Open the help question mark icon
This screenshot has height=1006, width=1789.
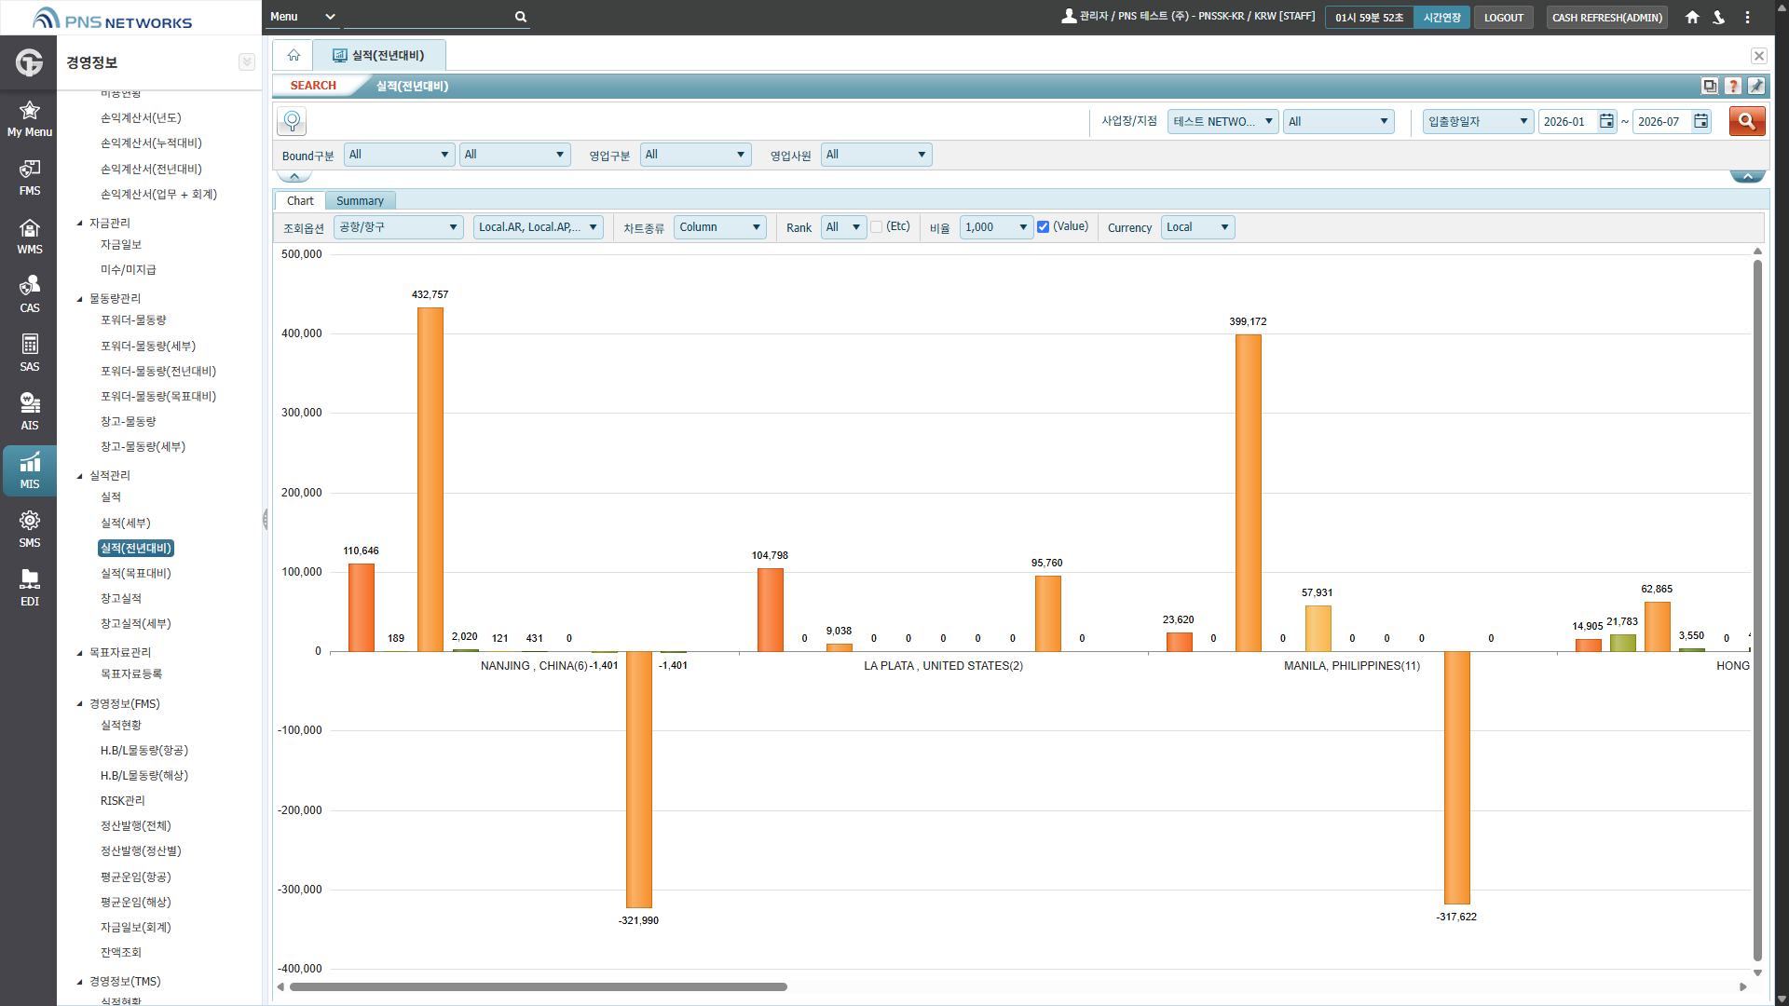tap(1733, 86)
